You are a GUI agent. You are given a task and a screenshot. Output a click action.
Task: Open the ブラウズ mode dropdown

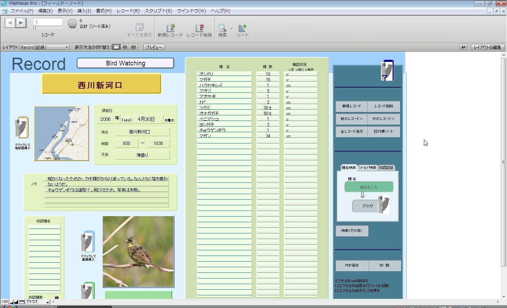(37, 302)
